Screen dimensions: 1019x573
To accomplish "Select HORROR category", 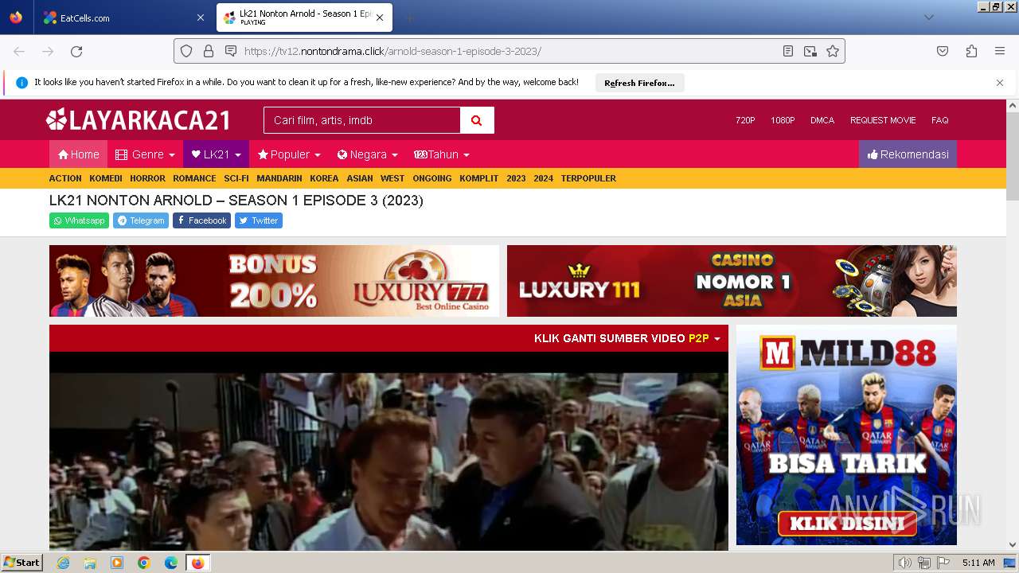I will pos(147,178).
